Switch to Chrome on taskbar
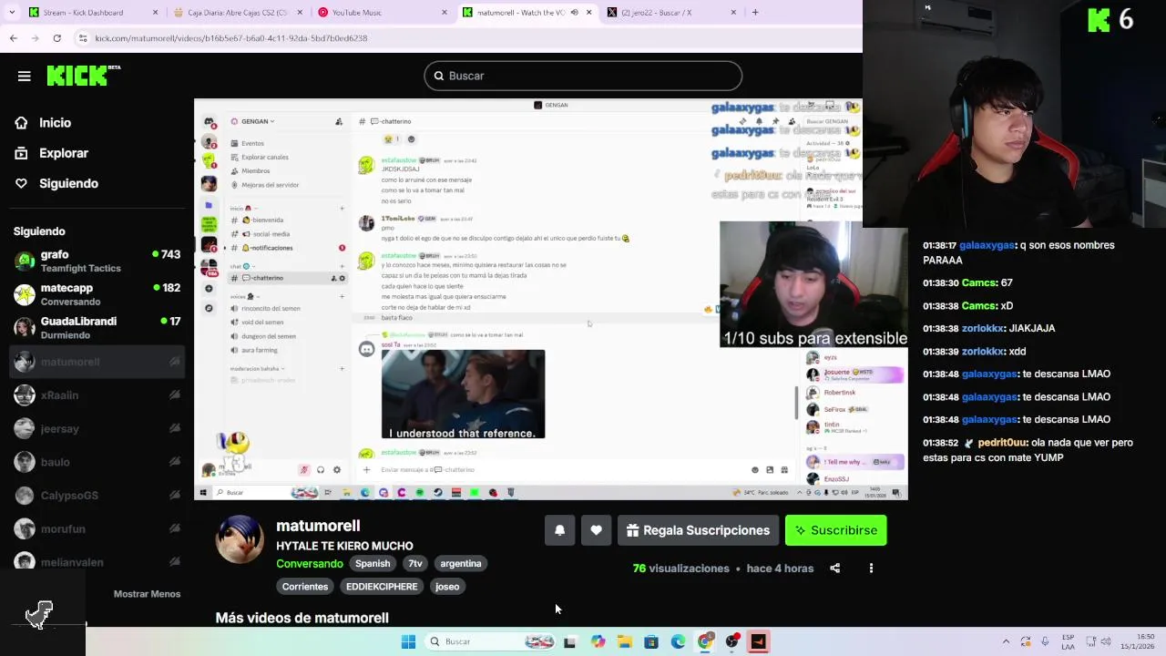1166x656 pixels. click(705, 642)
